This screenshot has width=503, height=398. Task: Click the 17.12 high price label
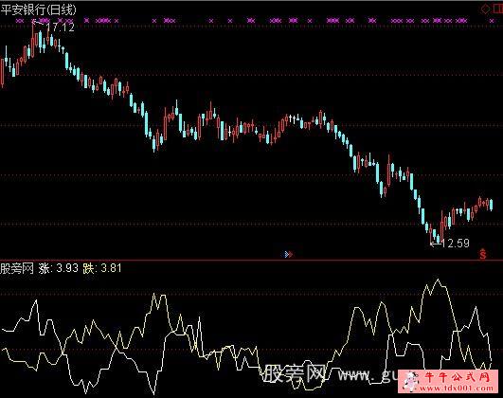[x=61, y=27]
